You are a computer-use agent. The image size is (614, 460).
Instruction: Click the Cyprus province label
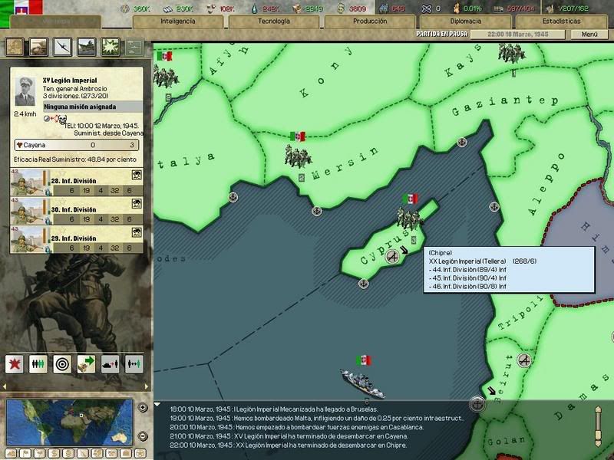(x=385, y=245)
